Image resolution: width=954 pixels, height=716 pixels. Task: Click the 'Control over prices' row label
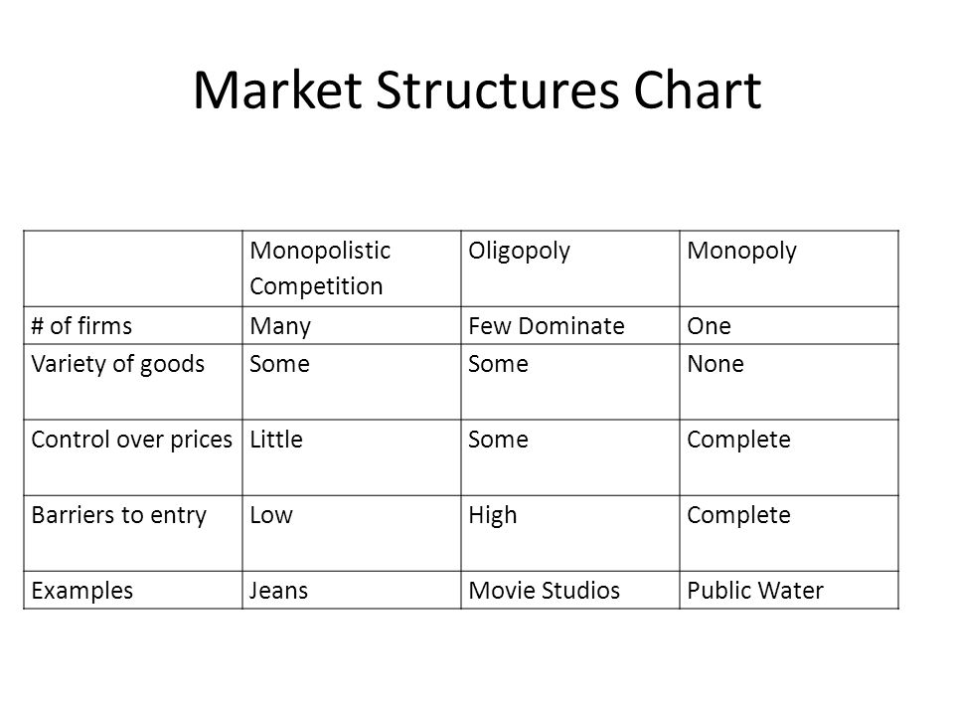(132, 440)
